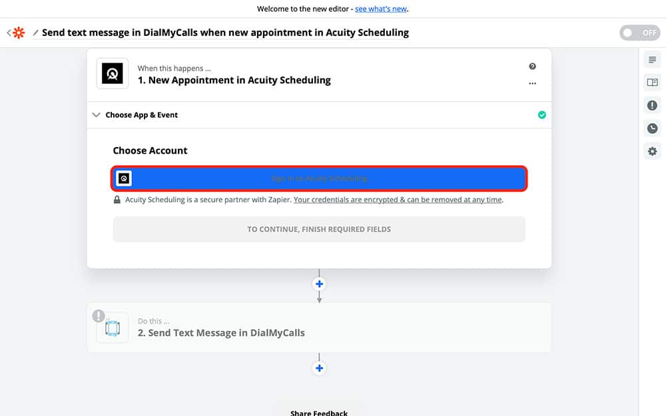This screenshot has height=416, width=666.
Task: Open the "see what's new" link
Action: (x=380, y=9)
